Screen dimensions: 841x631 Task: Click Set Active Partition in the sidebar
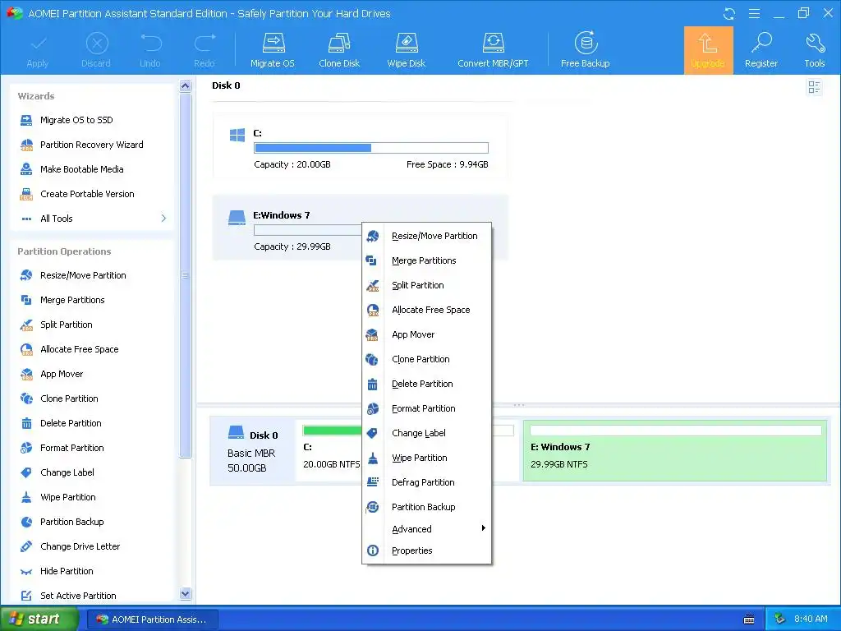click(x=78, y=596)
